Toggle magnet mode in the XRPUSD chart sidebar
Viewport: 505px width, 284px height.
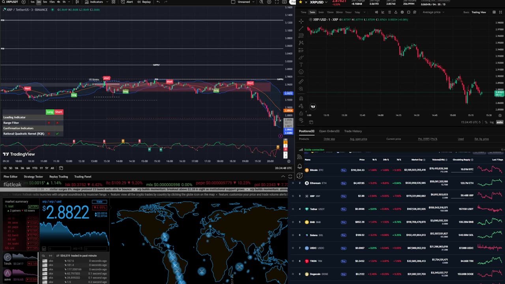301,98
